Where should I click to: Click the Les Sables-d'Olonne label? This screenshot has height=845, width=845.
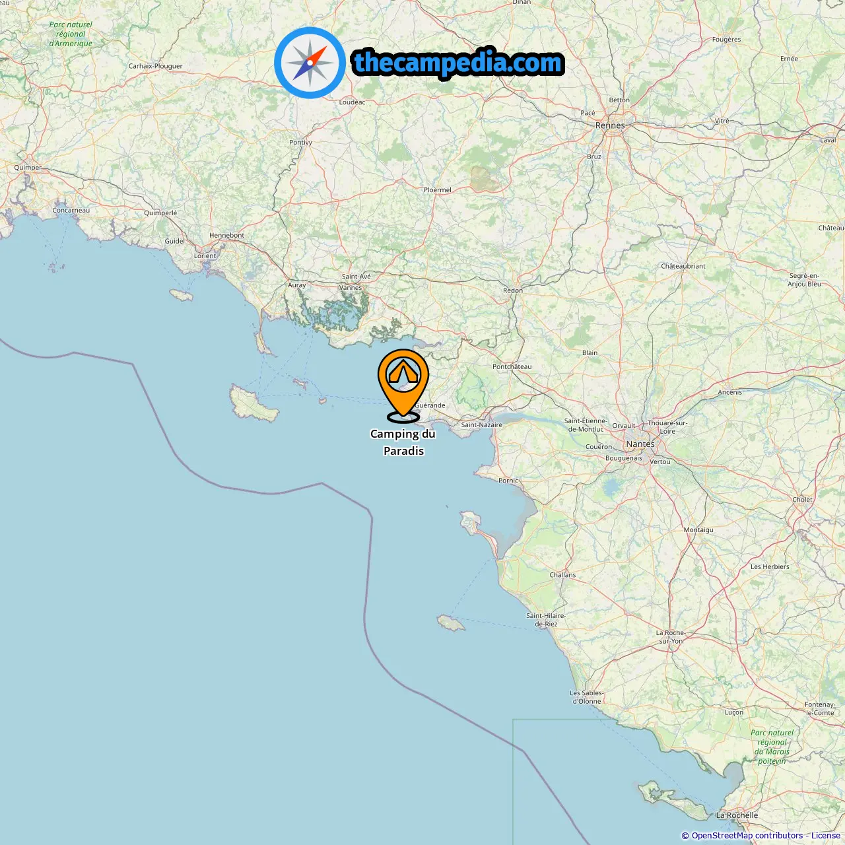[586, 697]
